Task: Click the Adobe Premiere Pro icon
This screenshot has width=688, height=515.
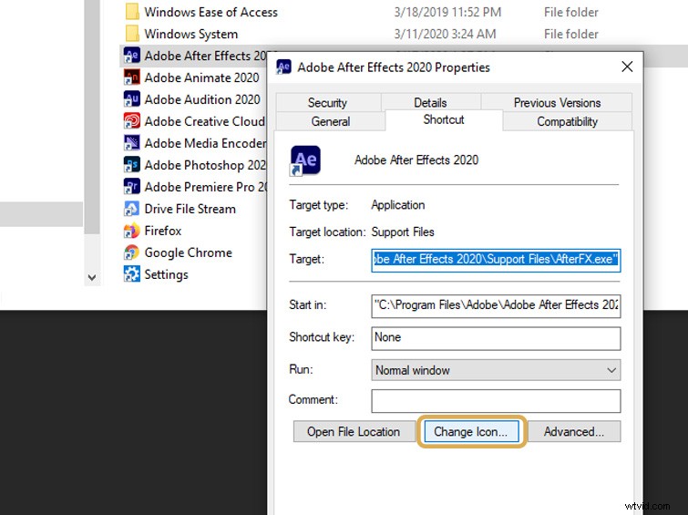Action: pyautogui.click(x=131, y=187)
